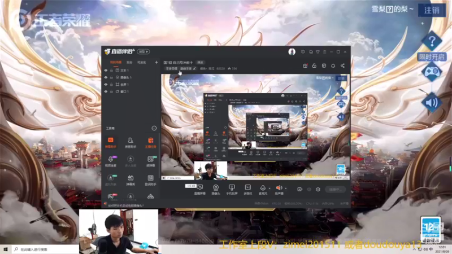Mute the speaker (扬声器)

pos(279,190)
